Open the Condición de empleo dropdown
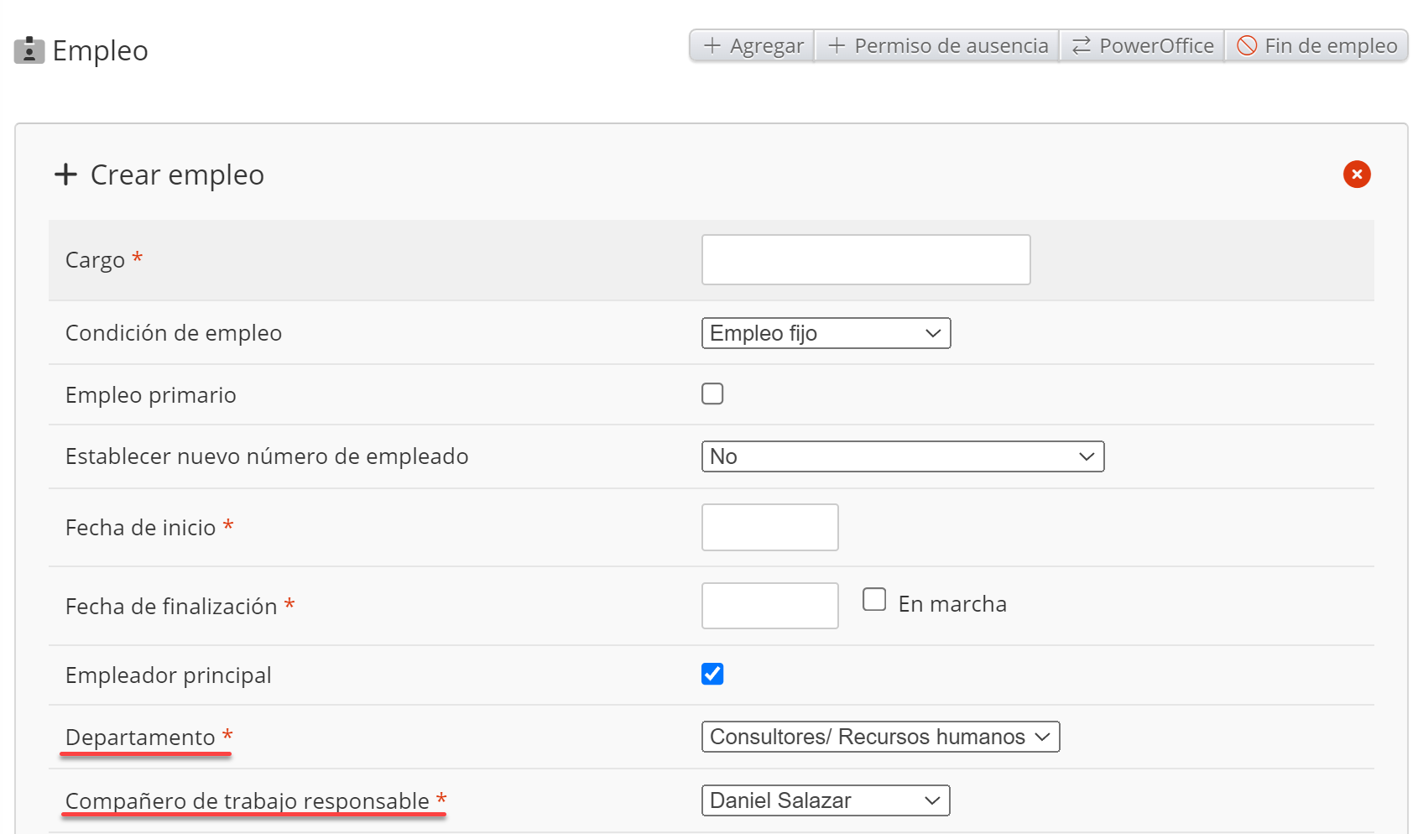The height and width of the screenshot is (834, 1418). (x=826, y=333)
